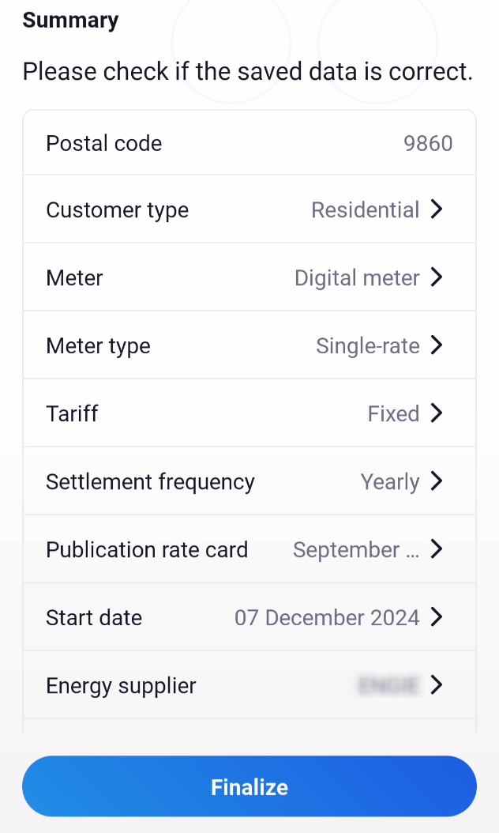
Task: Tap the chevron after September rate card
Action: [437, 549]
